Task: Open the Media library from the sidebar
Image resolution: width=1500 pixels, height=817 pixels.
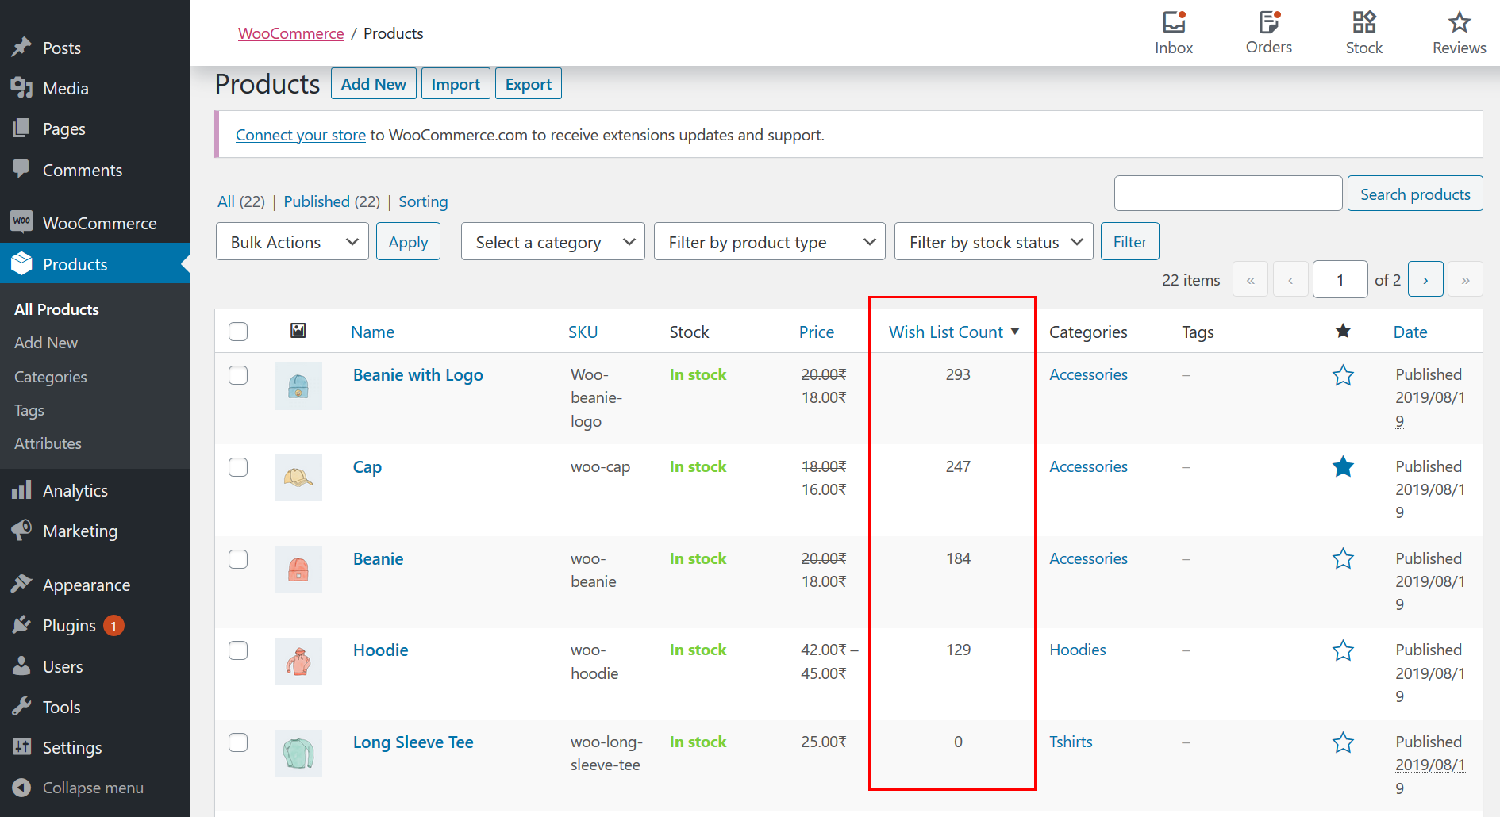Action: click(x=66, y=88)
